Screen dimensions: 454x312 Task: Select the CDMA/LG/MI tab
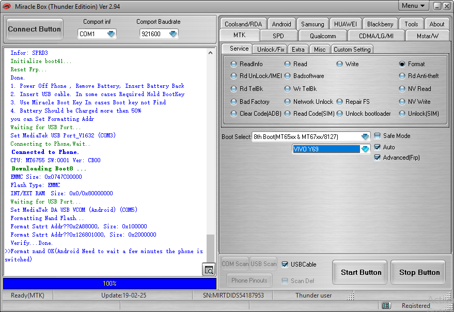point(376,36)
